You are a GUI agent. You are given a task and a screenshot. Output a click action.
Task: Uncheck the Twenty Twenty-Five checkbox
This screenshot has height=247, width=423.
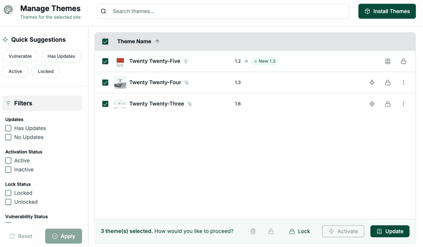click(105, 61)
